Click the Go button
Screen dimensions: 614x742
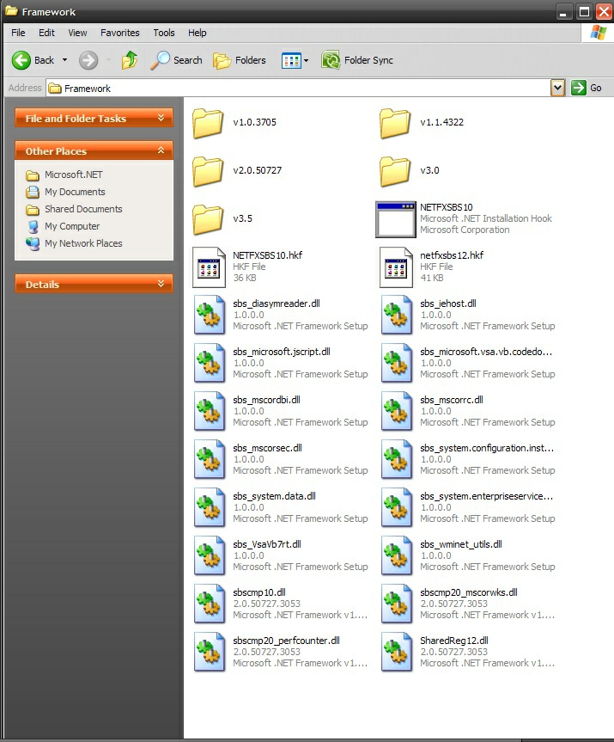tap(587, 88)
